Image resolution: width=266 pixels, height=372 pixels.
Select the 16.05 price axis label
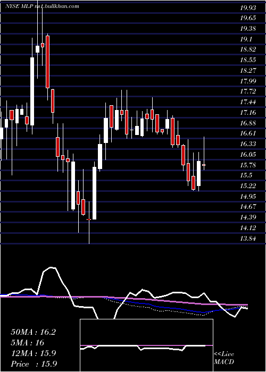click(248, 155)
